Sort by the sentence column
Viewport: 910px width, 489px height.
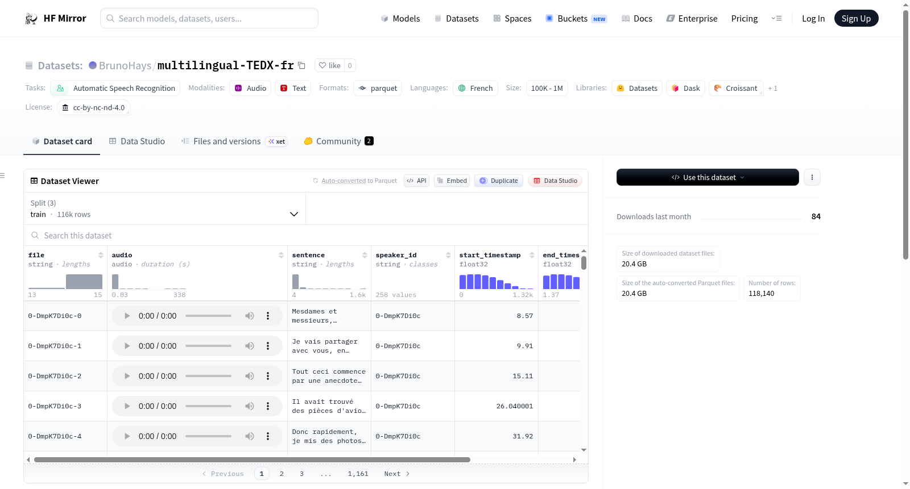coord(365,255)
